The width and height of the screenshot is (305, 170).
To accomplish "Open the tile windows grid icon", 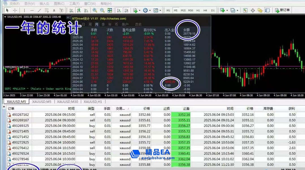I will tap(110, 10).
